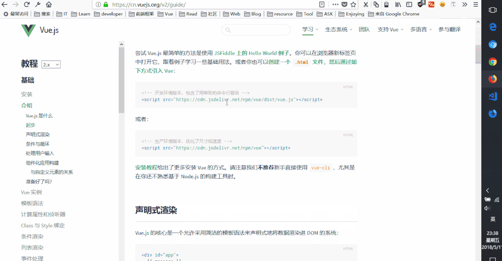Click the screenshot scissors toolbar icon

[x=366, y=5]
